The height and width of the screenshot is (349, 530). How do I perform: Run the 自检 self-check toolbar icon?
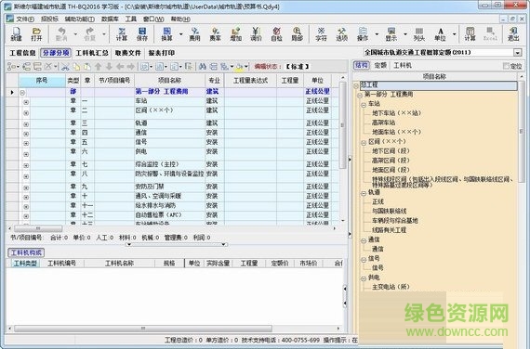click(x=276, y=34)
